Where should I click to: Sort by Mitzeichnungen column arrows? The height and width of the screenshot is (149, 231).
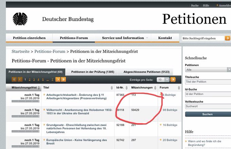coord(155,88)
